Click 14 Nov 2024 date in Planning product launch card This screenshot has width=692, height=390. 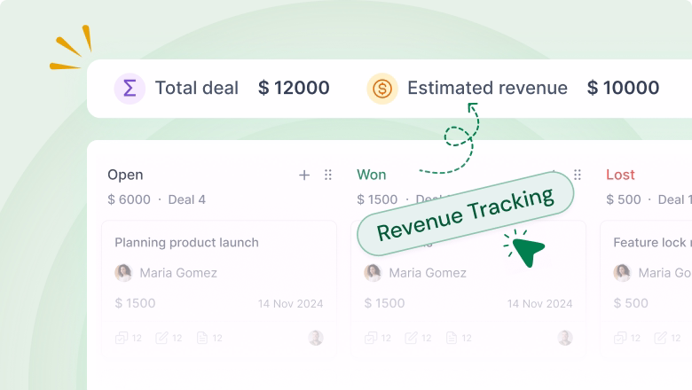[290, 304]
